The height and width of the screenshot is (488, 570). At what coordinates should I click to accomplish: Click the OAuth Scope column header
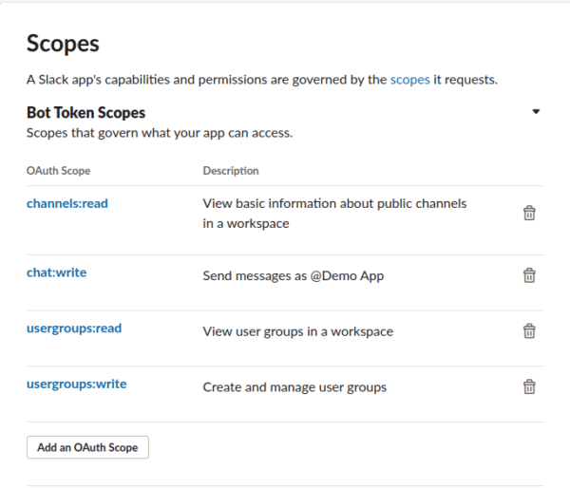58,171
